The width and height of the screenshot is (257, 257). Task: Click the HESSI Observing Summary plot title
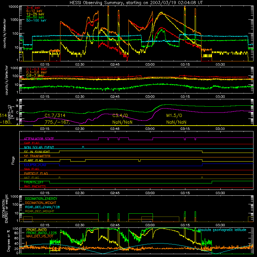coord(136,3)
